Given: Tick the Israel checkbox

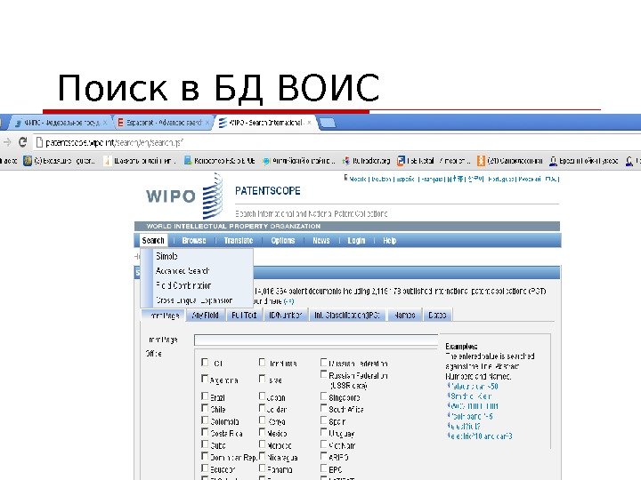Looking at the screenshot, I should (x=262, y=379).
